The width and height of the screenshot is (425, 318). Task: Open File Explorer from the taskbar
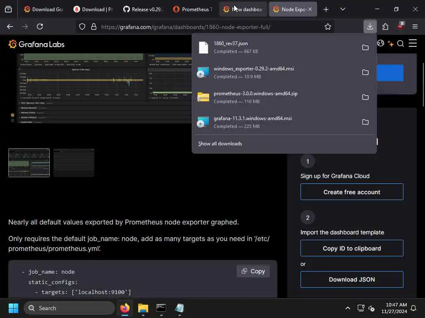[143, 308]
